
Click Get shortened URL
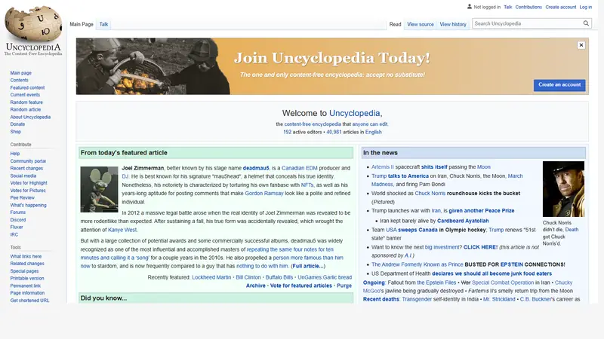click(x=29, y=301)
